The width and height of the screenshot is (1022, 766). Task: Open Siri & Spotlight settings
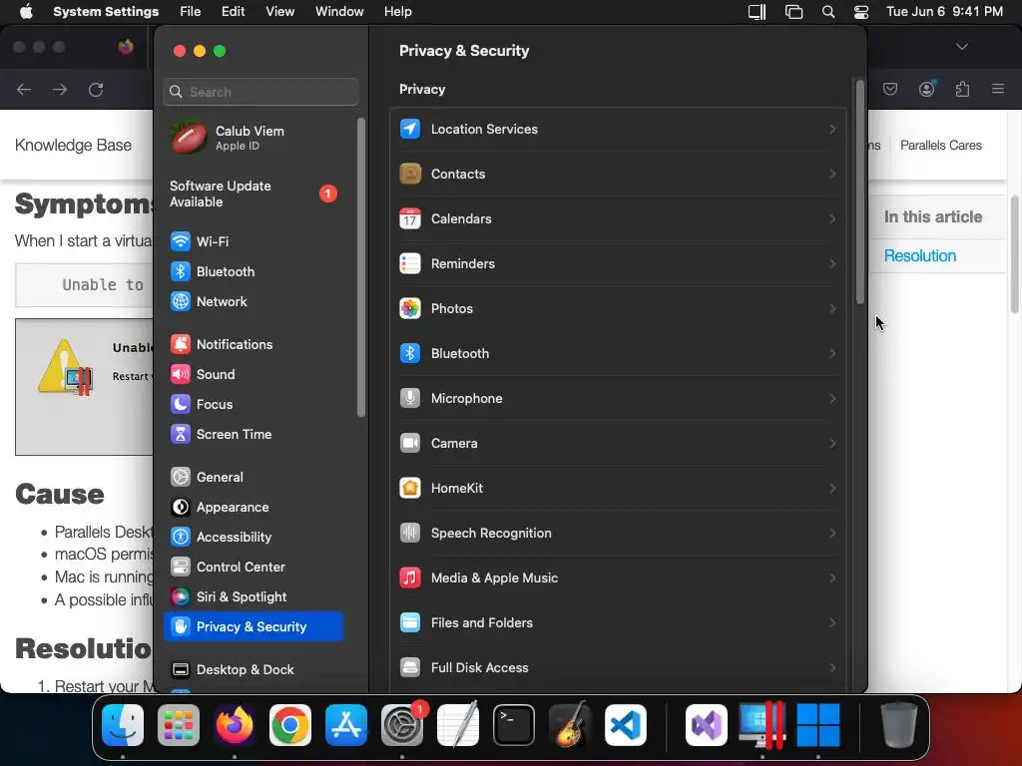click(x=254, y=597)
